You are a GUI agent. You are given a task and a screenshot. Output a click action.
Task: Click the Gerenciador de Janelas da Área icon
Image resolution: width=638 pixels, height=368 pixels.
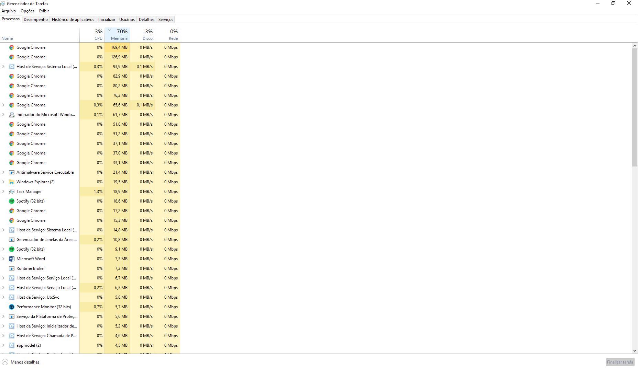12,240
